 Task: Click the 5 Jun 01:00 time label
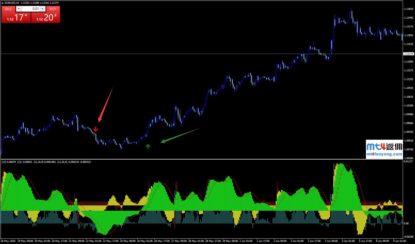click(x=348, y=241)
